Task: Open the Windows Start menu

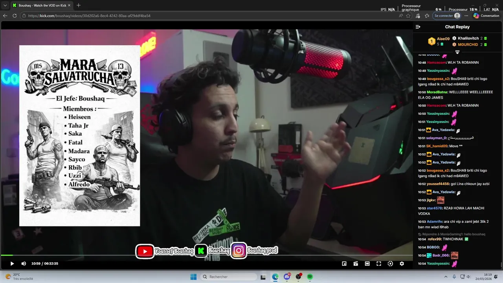Action: (193, 277)
